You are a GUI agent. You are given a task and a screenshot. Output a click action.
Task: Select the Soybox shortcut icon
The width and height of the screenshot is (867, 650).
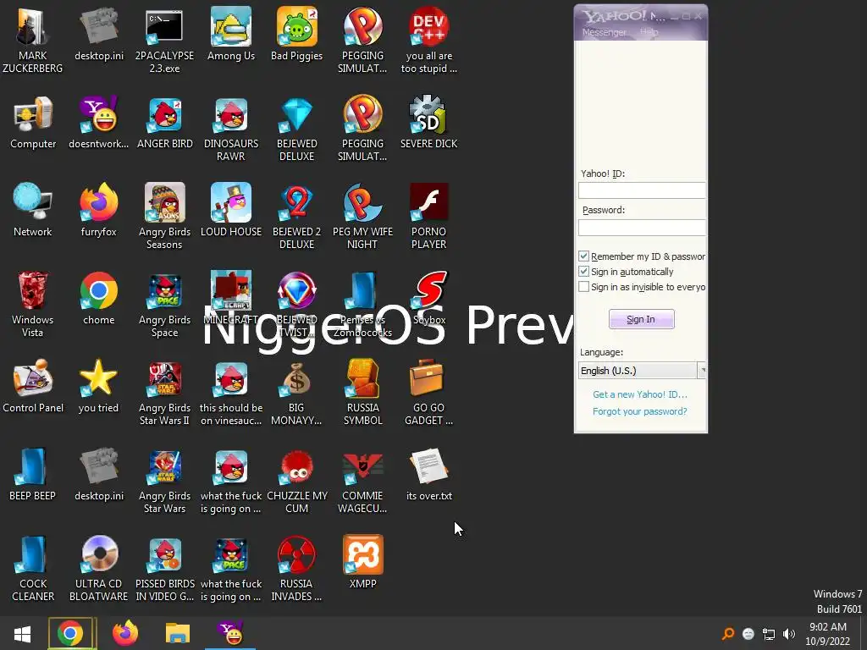(429, 299)
